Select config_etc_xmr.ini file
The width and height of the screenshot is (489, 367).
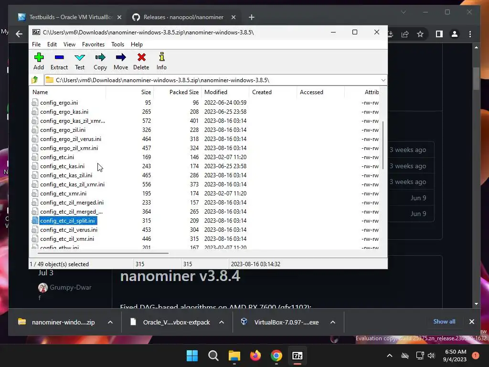tap(64, 194)
